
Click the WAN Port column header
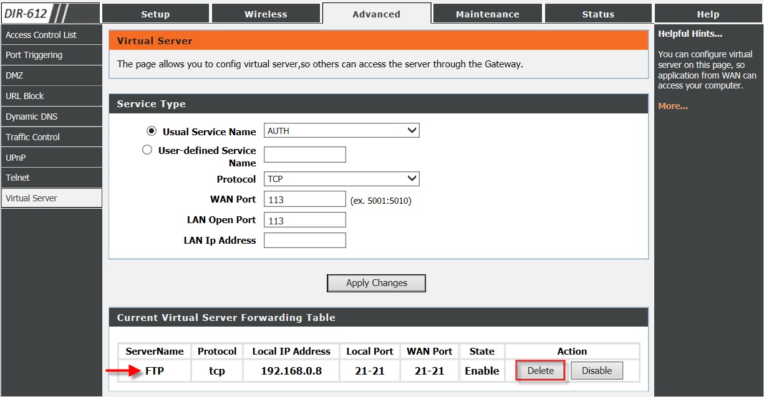pyautogui.click(x=430, y=352)
